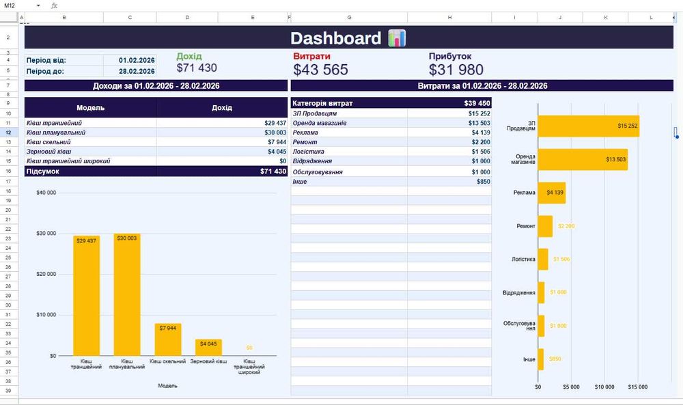Select row 39 header

point(9,391)
